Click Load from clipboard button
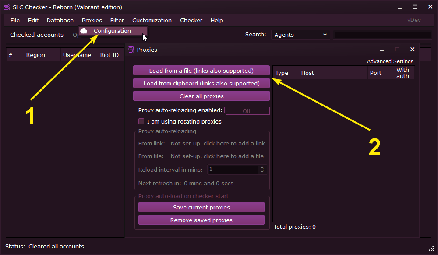The width and height of the screenshot is (438, 255). pos(201,83)
